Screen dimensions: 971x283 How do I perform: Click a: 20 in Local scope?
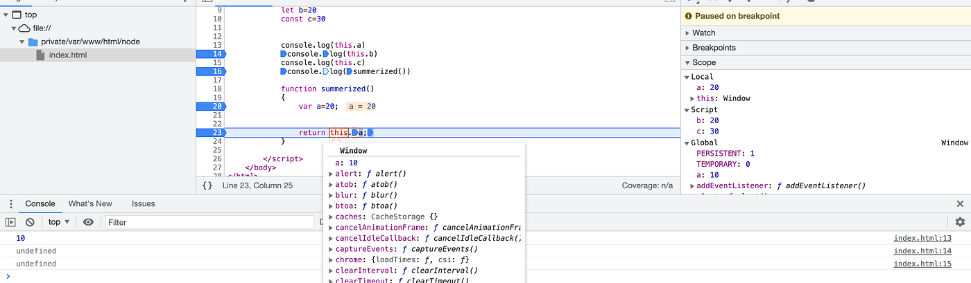pos(708,88)
